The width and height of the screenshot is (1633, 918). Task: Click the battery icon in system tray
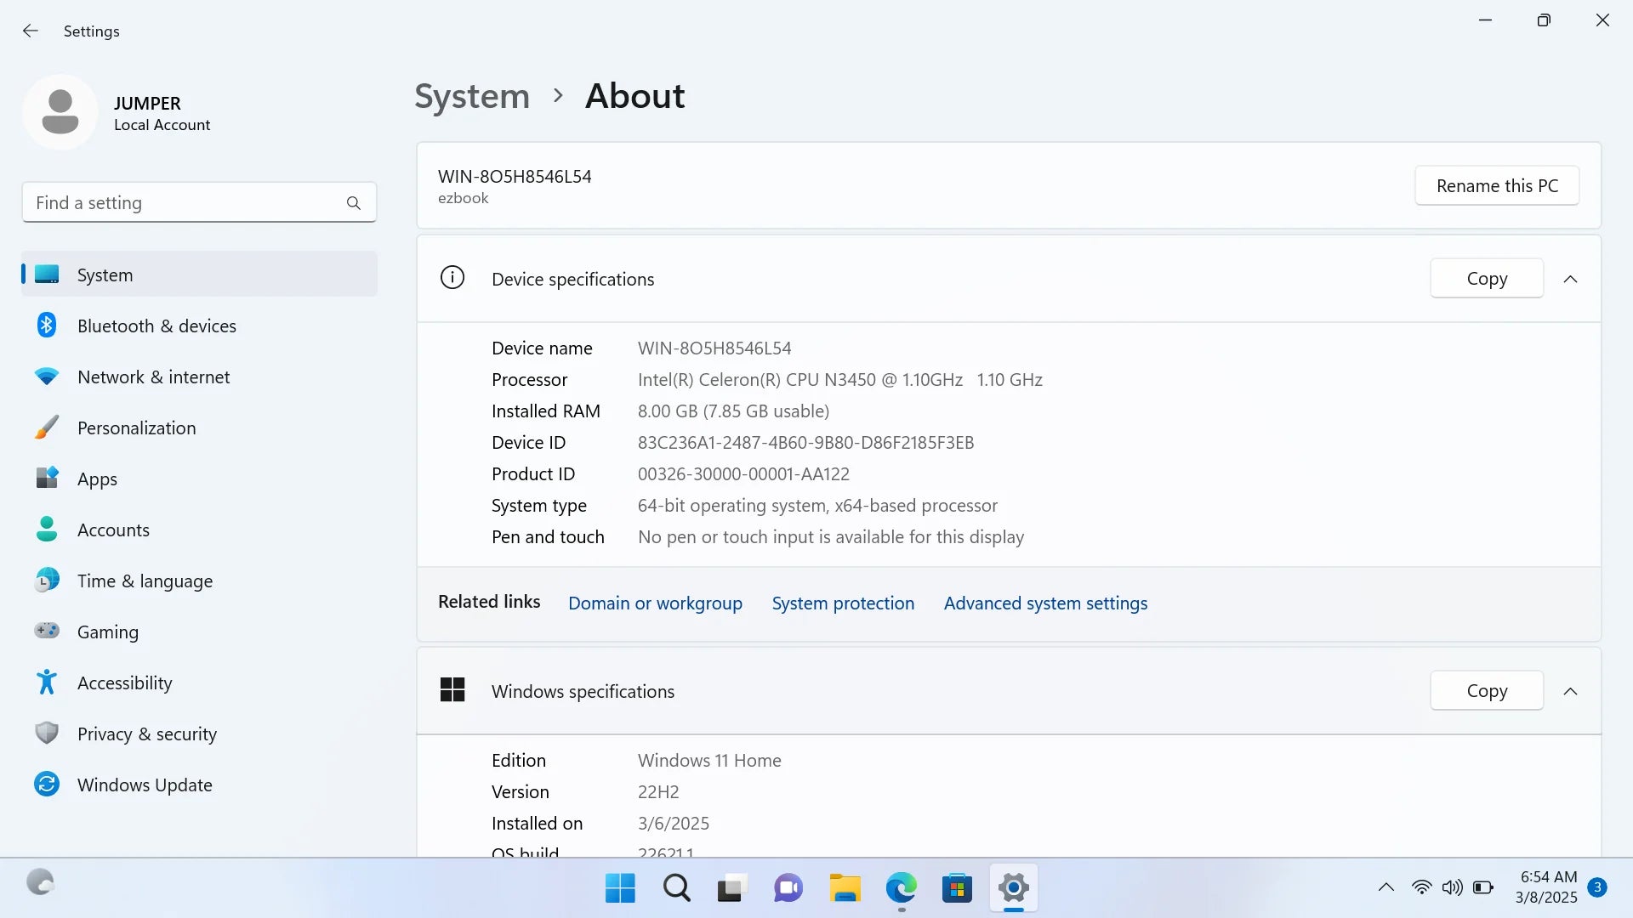[1483, 887]
